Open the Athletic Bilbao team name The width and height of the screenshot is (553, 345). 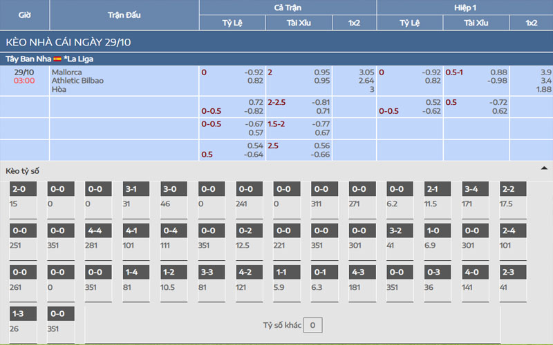77,81
